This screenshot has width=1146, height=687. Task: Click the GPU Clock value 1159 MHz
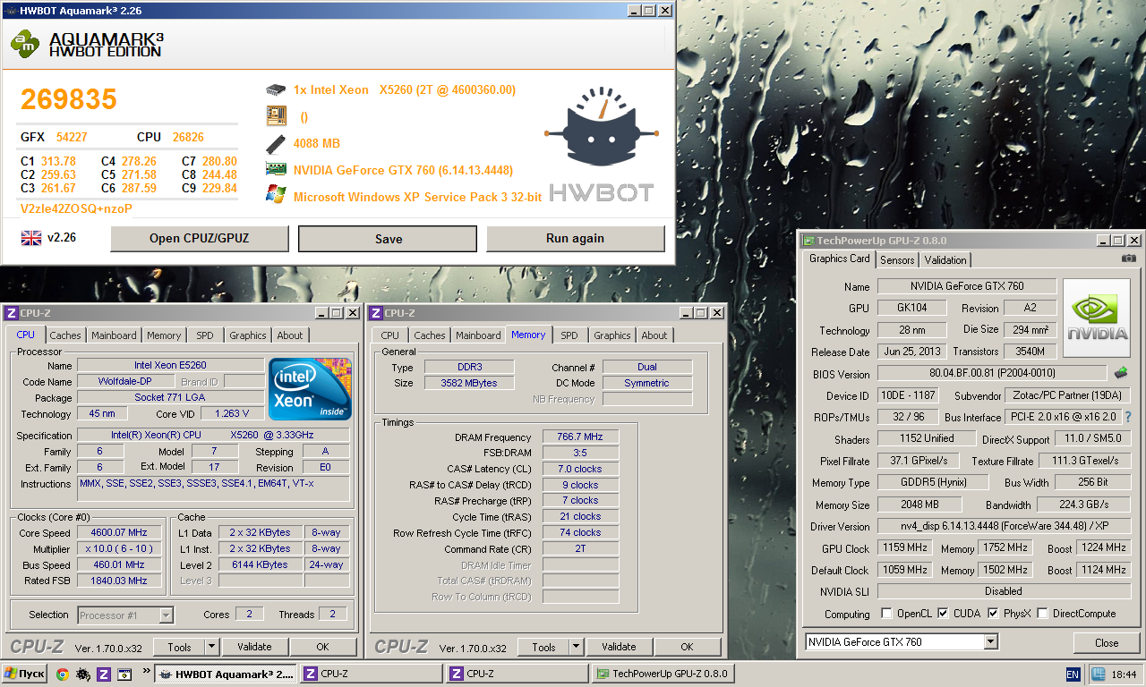coord(904,547)
